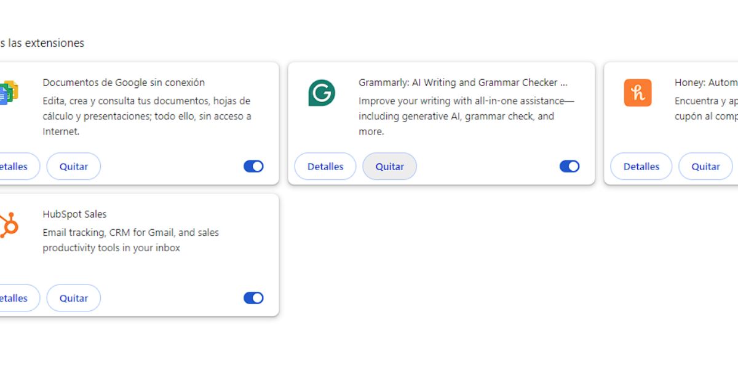Click Quitar on Documentos de Google card

pos(74,166)
